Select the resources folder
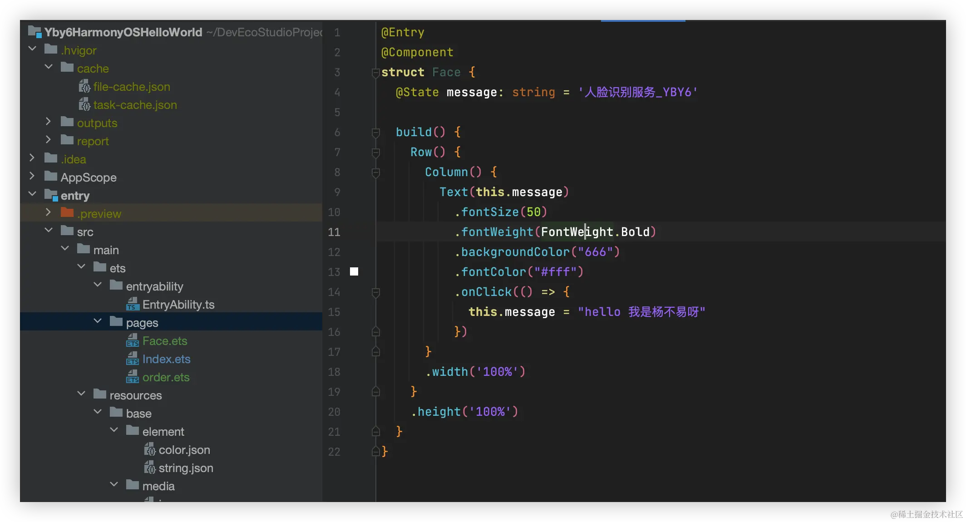 (x=135, y=395)
